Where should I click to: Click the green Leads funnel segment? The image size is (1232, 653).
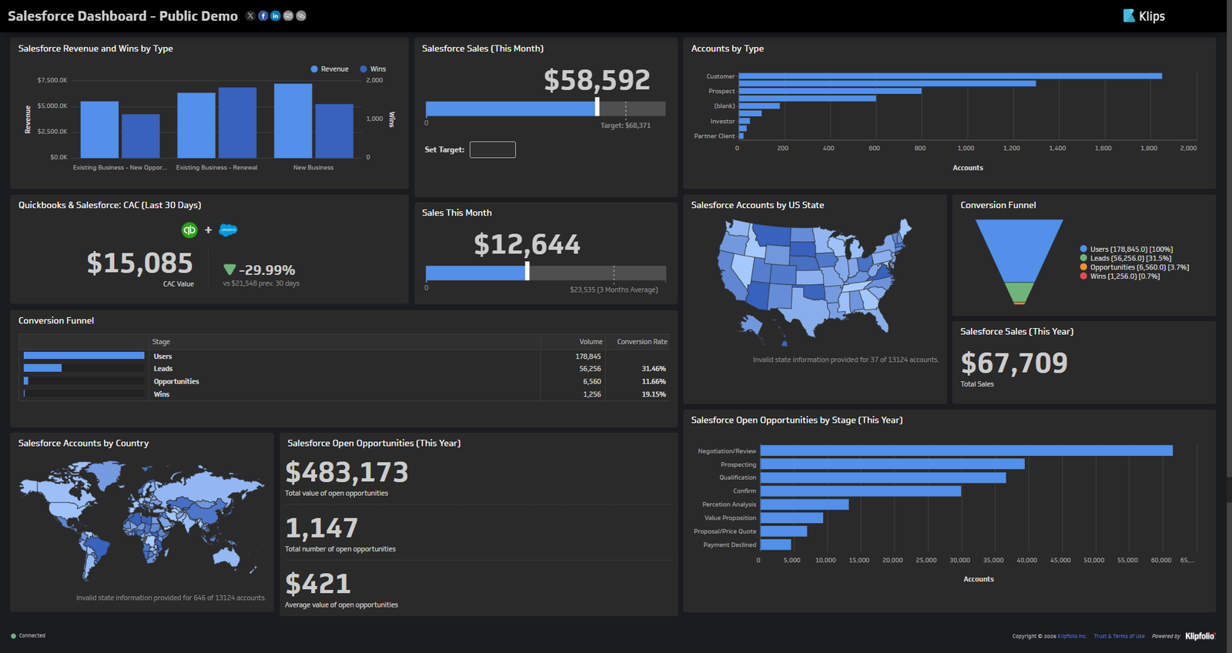coord(1019,292)
